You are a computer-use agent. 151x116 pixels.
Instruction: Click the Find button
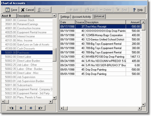(121, 10)
